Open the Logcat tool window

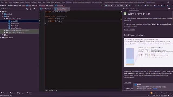tap(21, 93)
